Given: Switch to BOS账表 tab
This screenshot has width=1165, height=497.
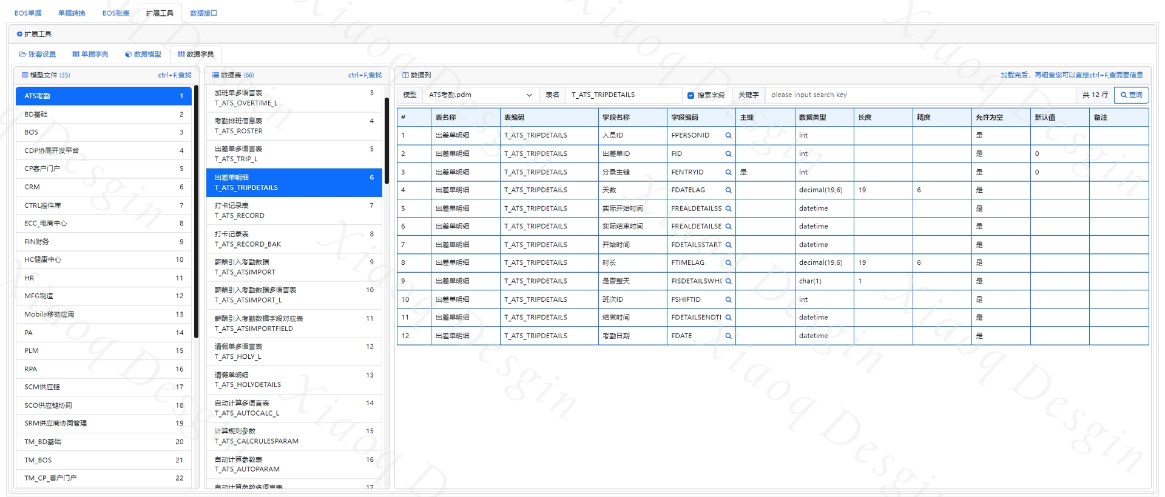Looking at the screenshot, I should tap(116, 13).
